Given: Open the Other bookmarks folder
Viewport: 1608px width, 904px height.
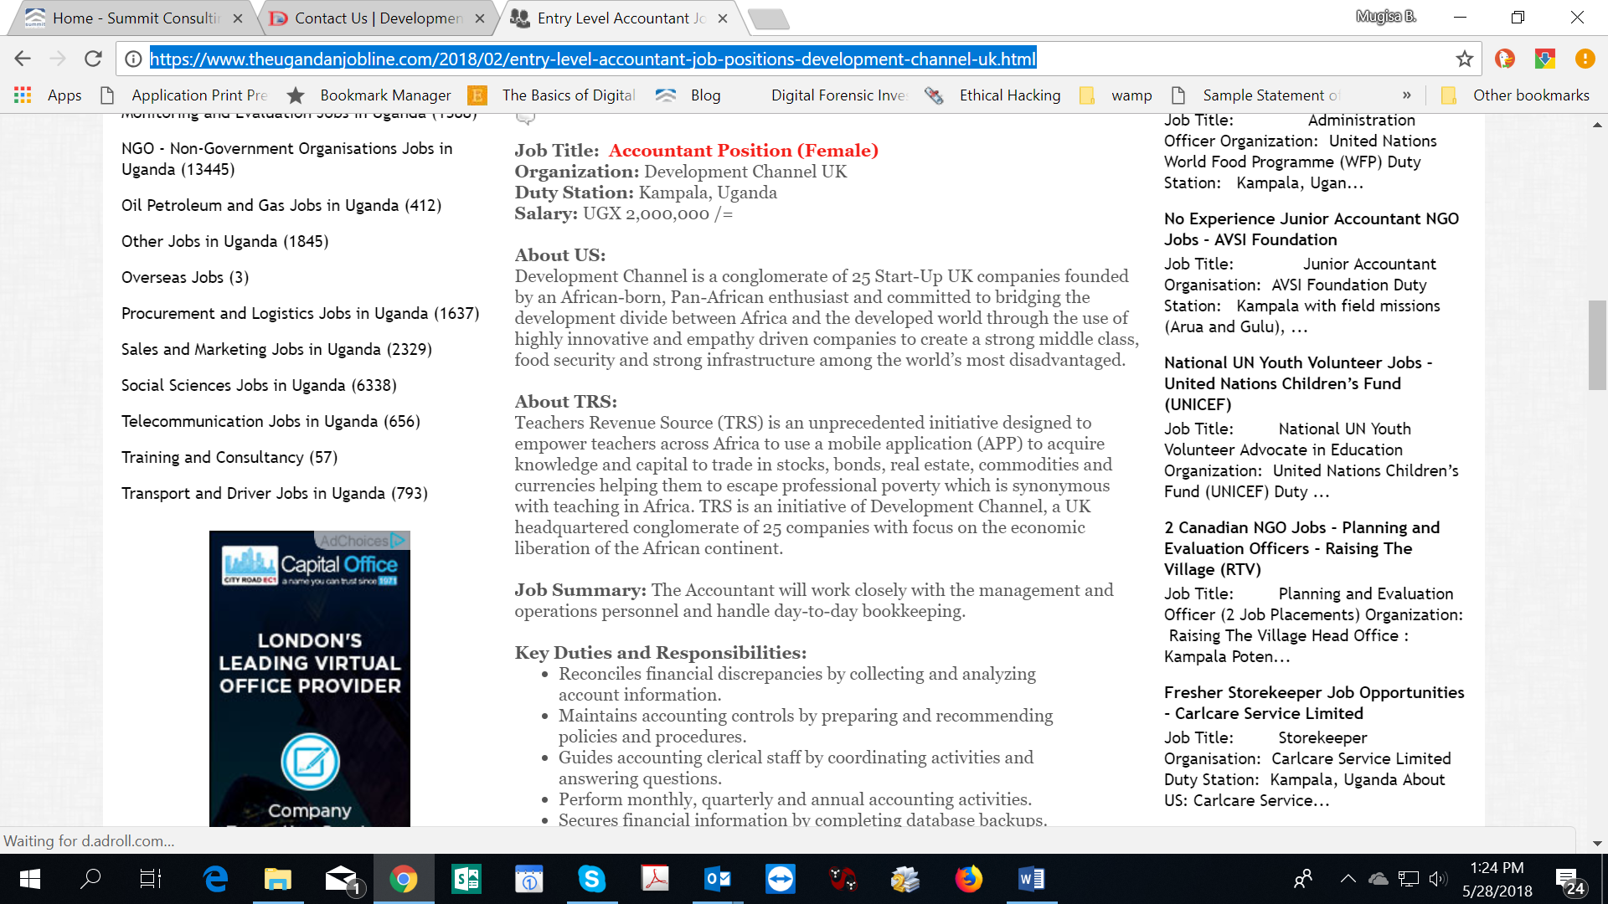Looking at the screenshot, I should pyautogui.click(x=1515, y=95).
